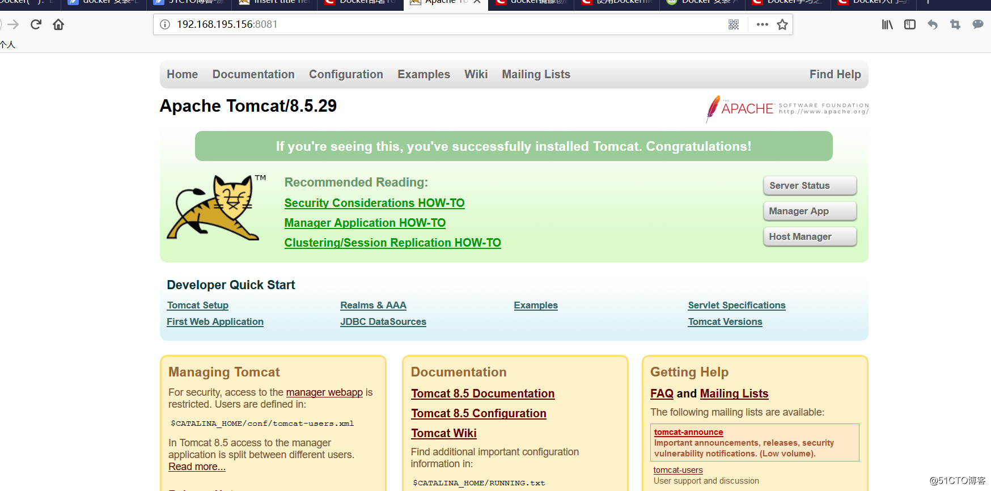The width and height of the screenshot is (991, 491).
Task: Close the Apache Tomcat browser tab
Action: (x=477, y=2)
